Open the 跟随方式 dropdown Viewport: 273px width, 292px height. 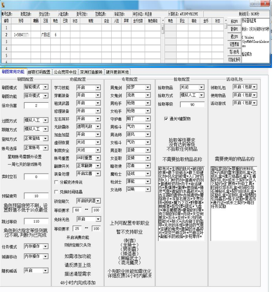coord(36,129)
